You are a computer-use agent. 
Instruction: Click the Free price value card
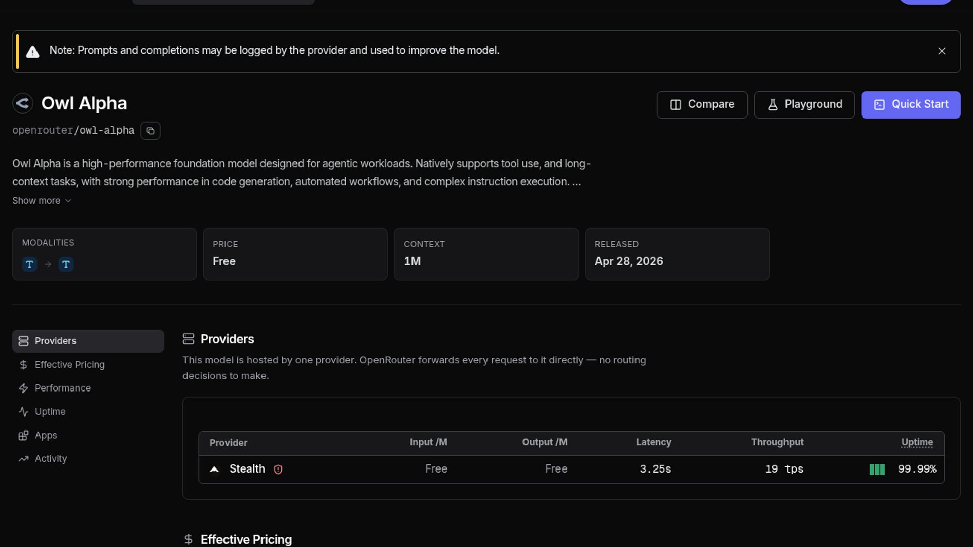pos(295,254)
